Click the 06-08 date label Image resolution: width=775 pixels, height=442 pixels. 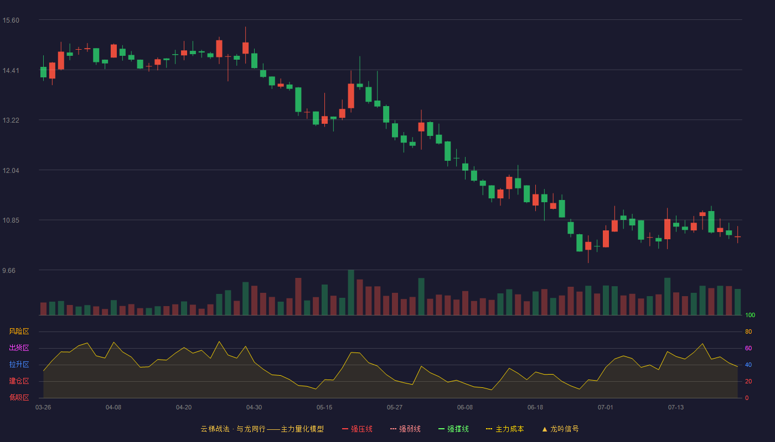coord(465,407)
